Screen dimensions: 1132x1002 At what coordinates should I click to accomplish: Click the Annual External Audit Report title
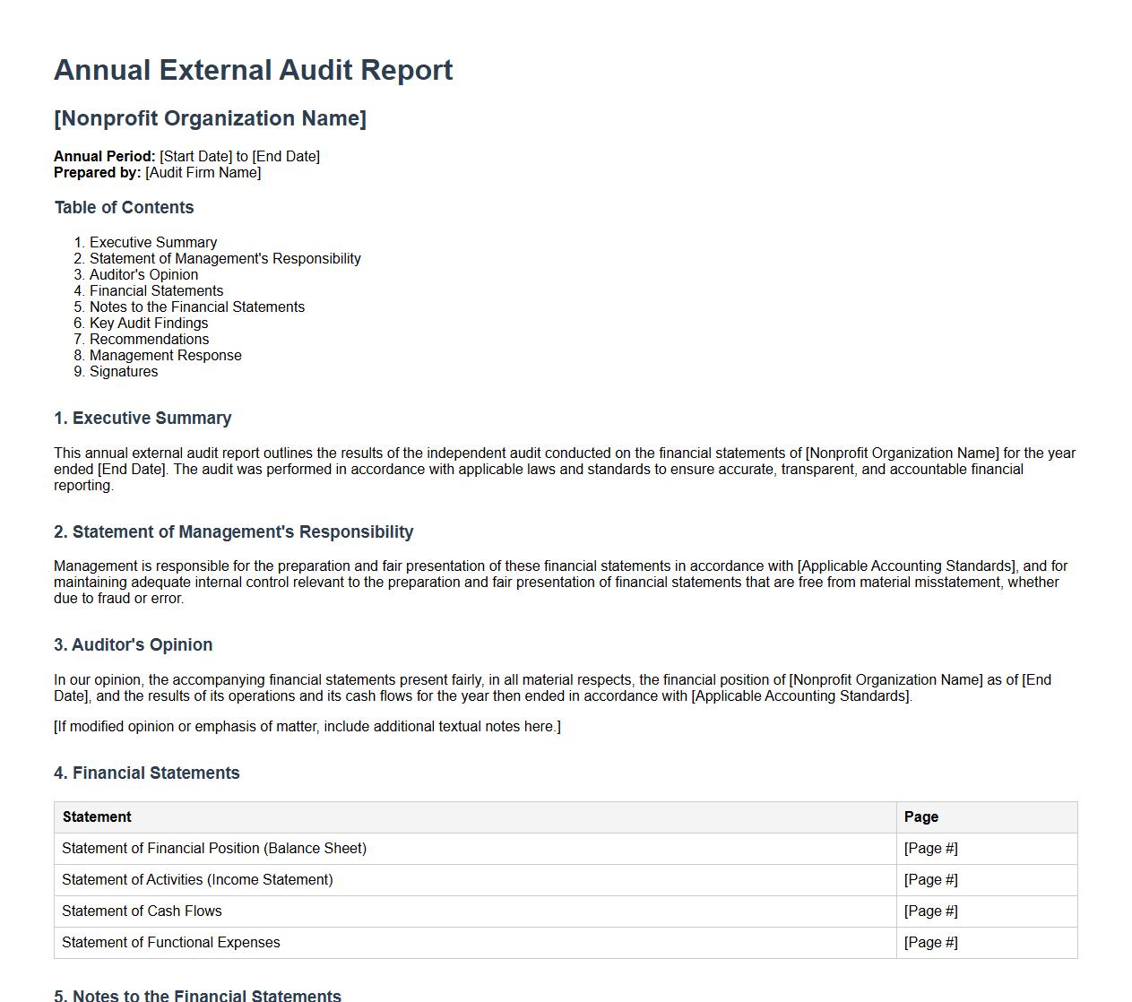pos(254,69)
